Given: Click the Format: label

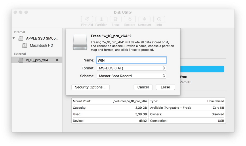Looking at the screenshot, I should coord(88,68).
